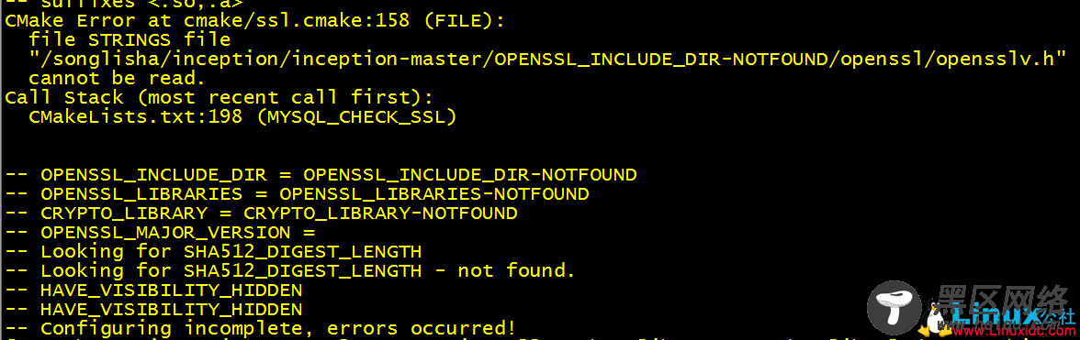1080x340 pixels.
Task: Click the 'file STRINGS file' line
Action: 129,39
